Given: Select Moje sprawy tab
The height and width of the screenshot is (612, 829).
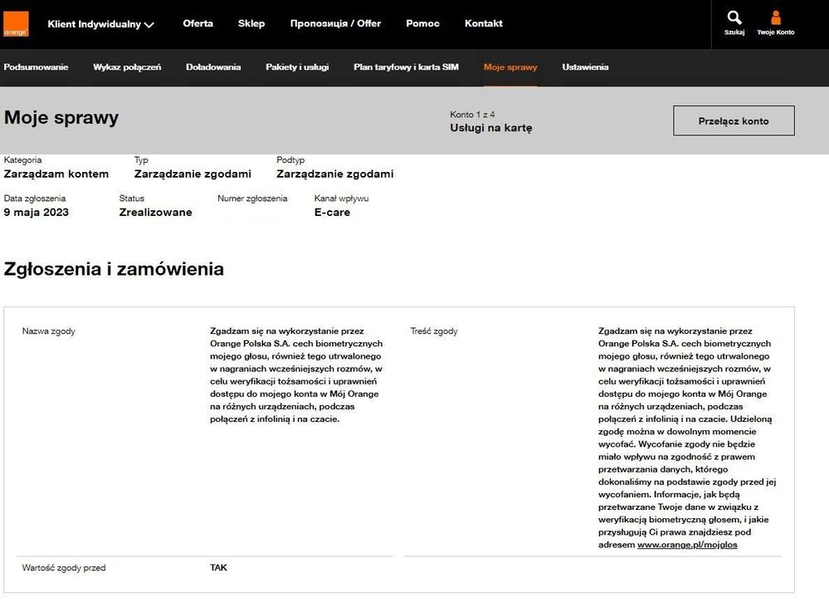Looking at the screenshot, I should tap(510, 67).
